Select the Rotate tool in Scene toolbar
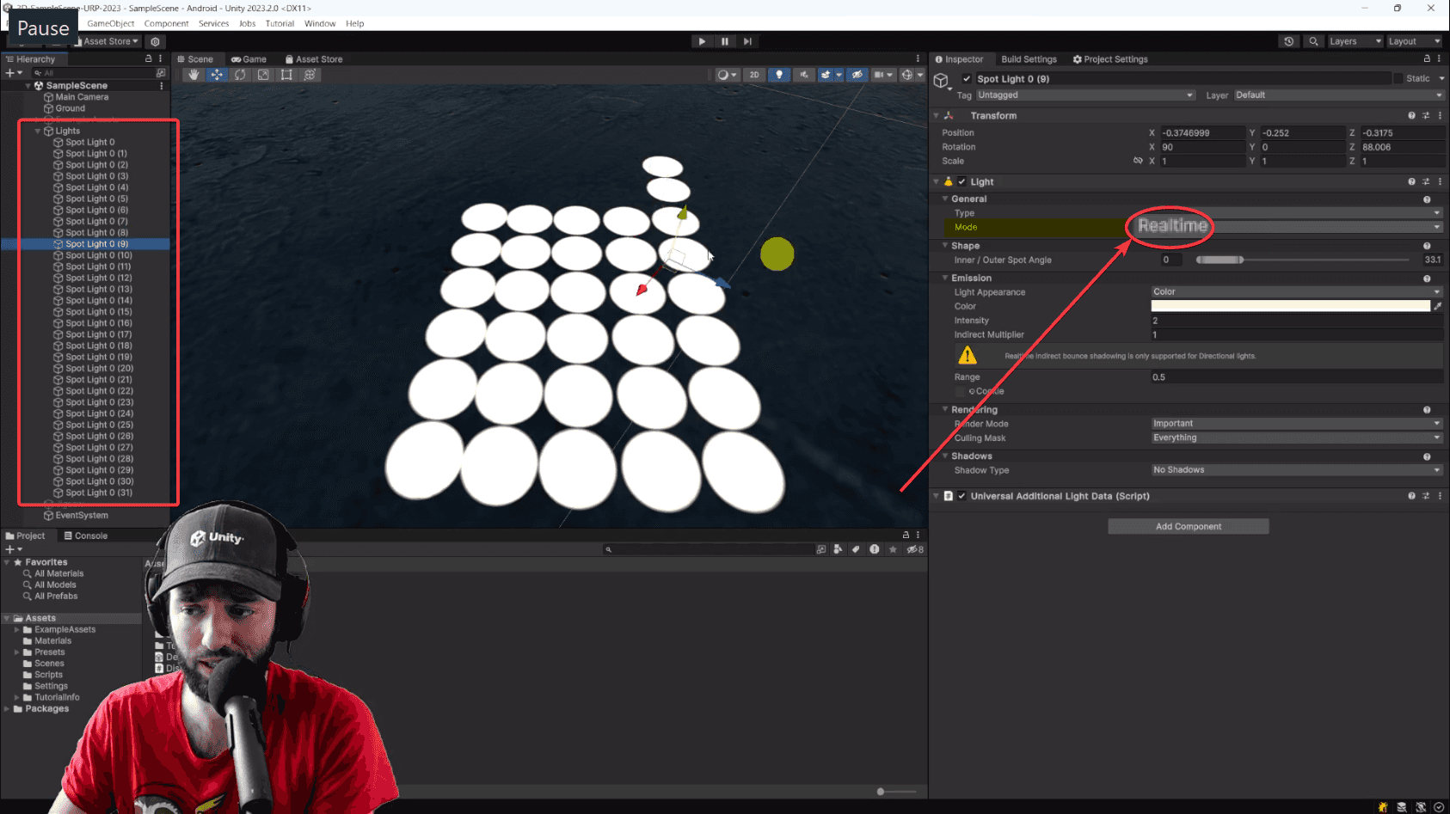1450x814 pixels. point(241,75)
